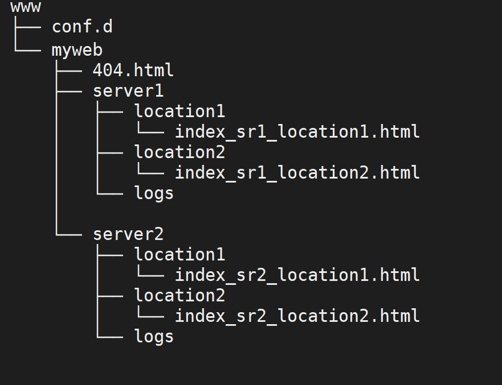Select the www root directory entry
Screen dimensions: 502x385
pyautogui.click(x=26, y=7)
